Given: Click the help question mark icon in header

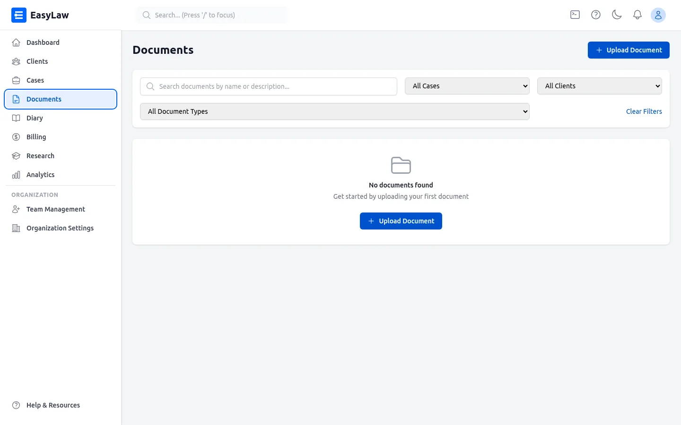Looking at the screenshot, I should coord(595,15).
